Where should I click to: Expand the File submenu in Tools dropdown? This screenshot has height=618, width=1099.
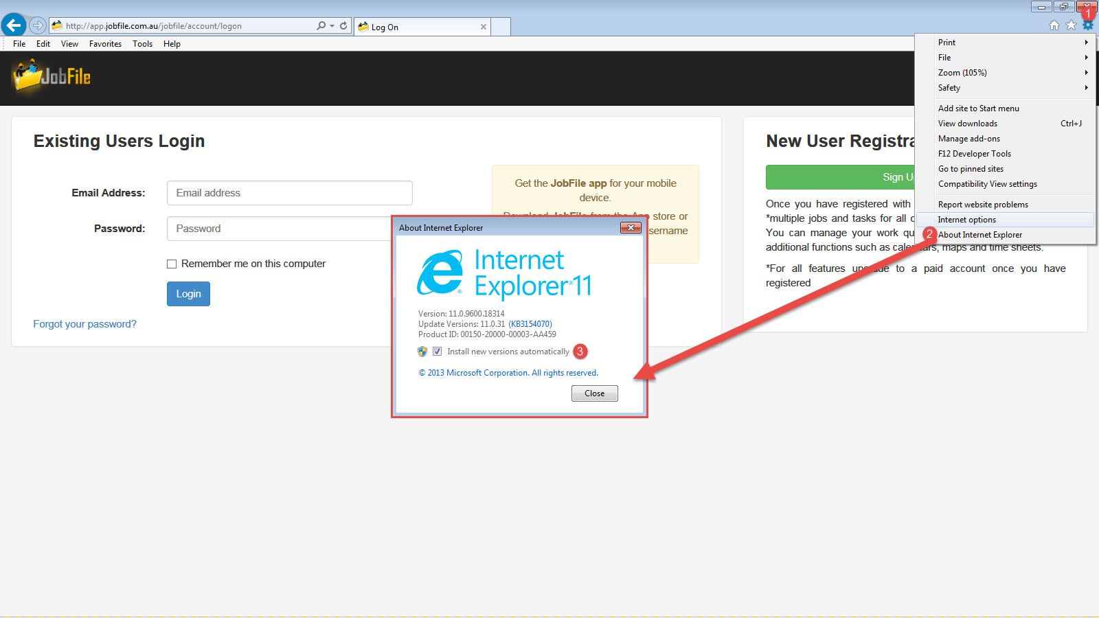click(1005, 58)
